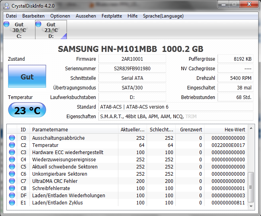Click status orb of E1 Laden/Entladen Zyklus row

pyautogui.click(x=12, y=202)
